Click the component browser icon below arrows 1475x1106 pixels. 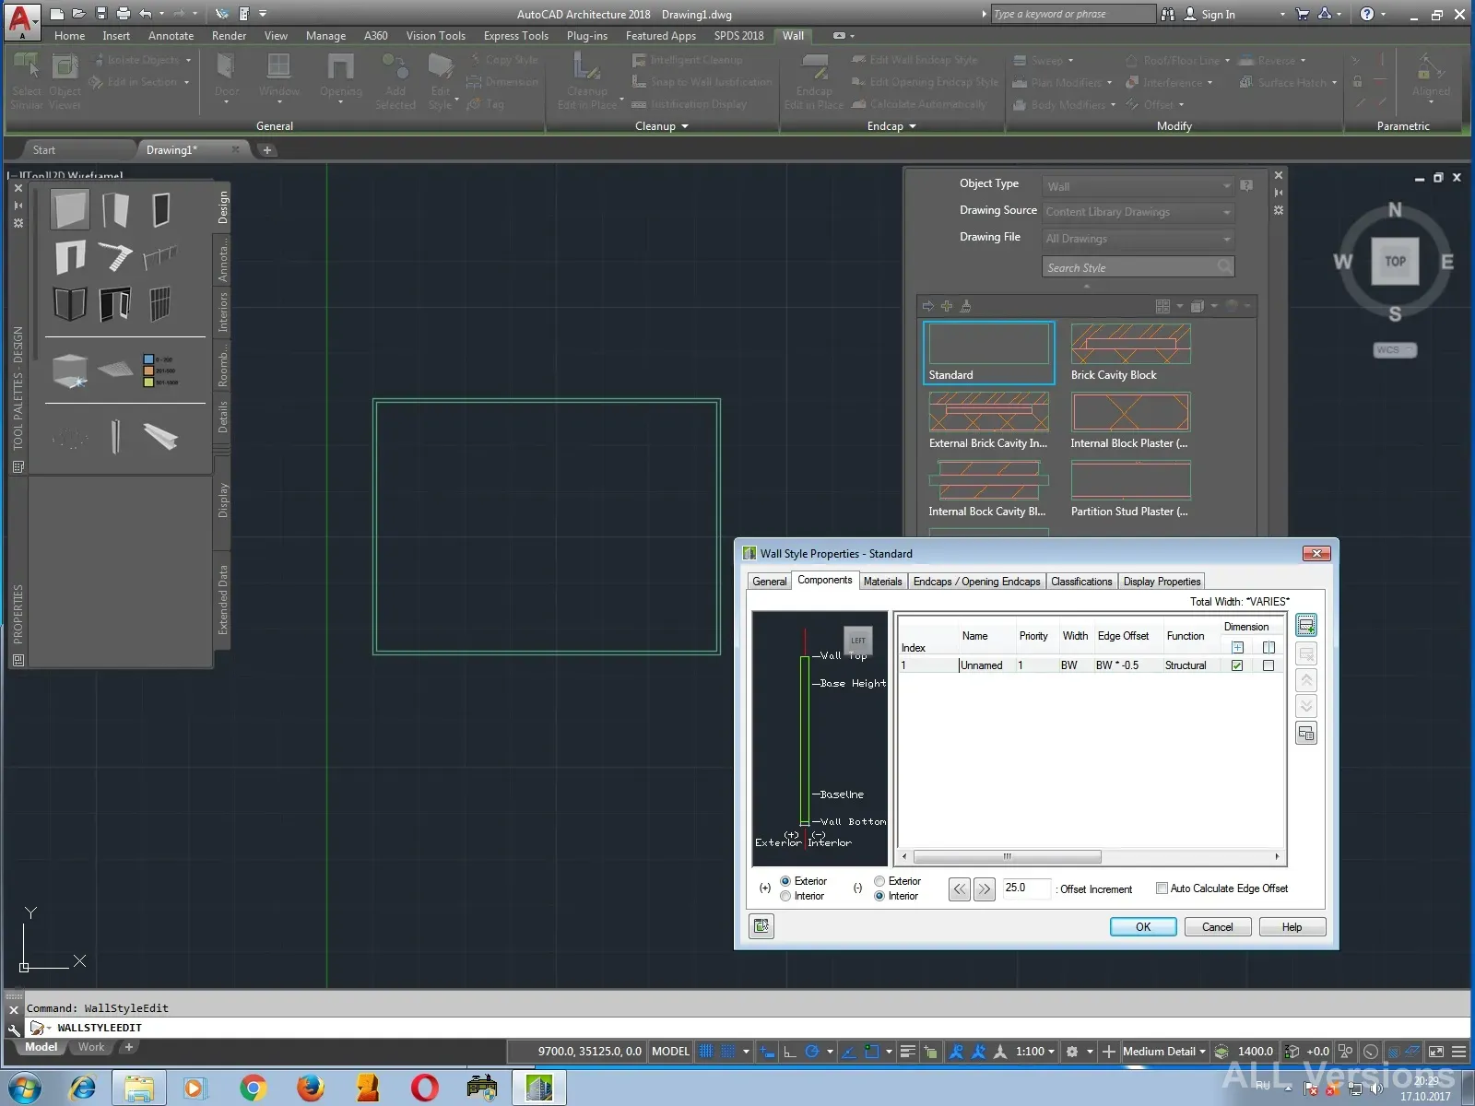(1305, 734)
